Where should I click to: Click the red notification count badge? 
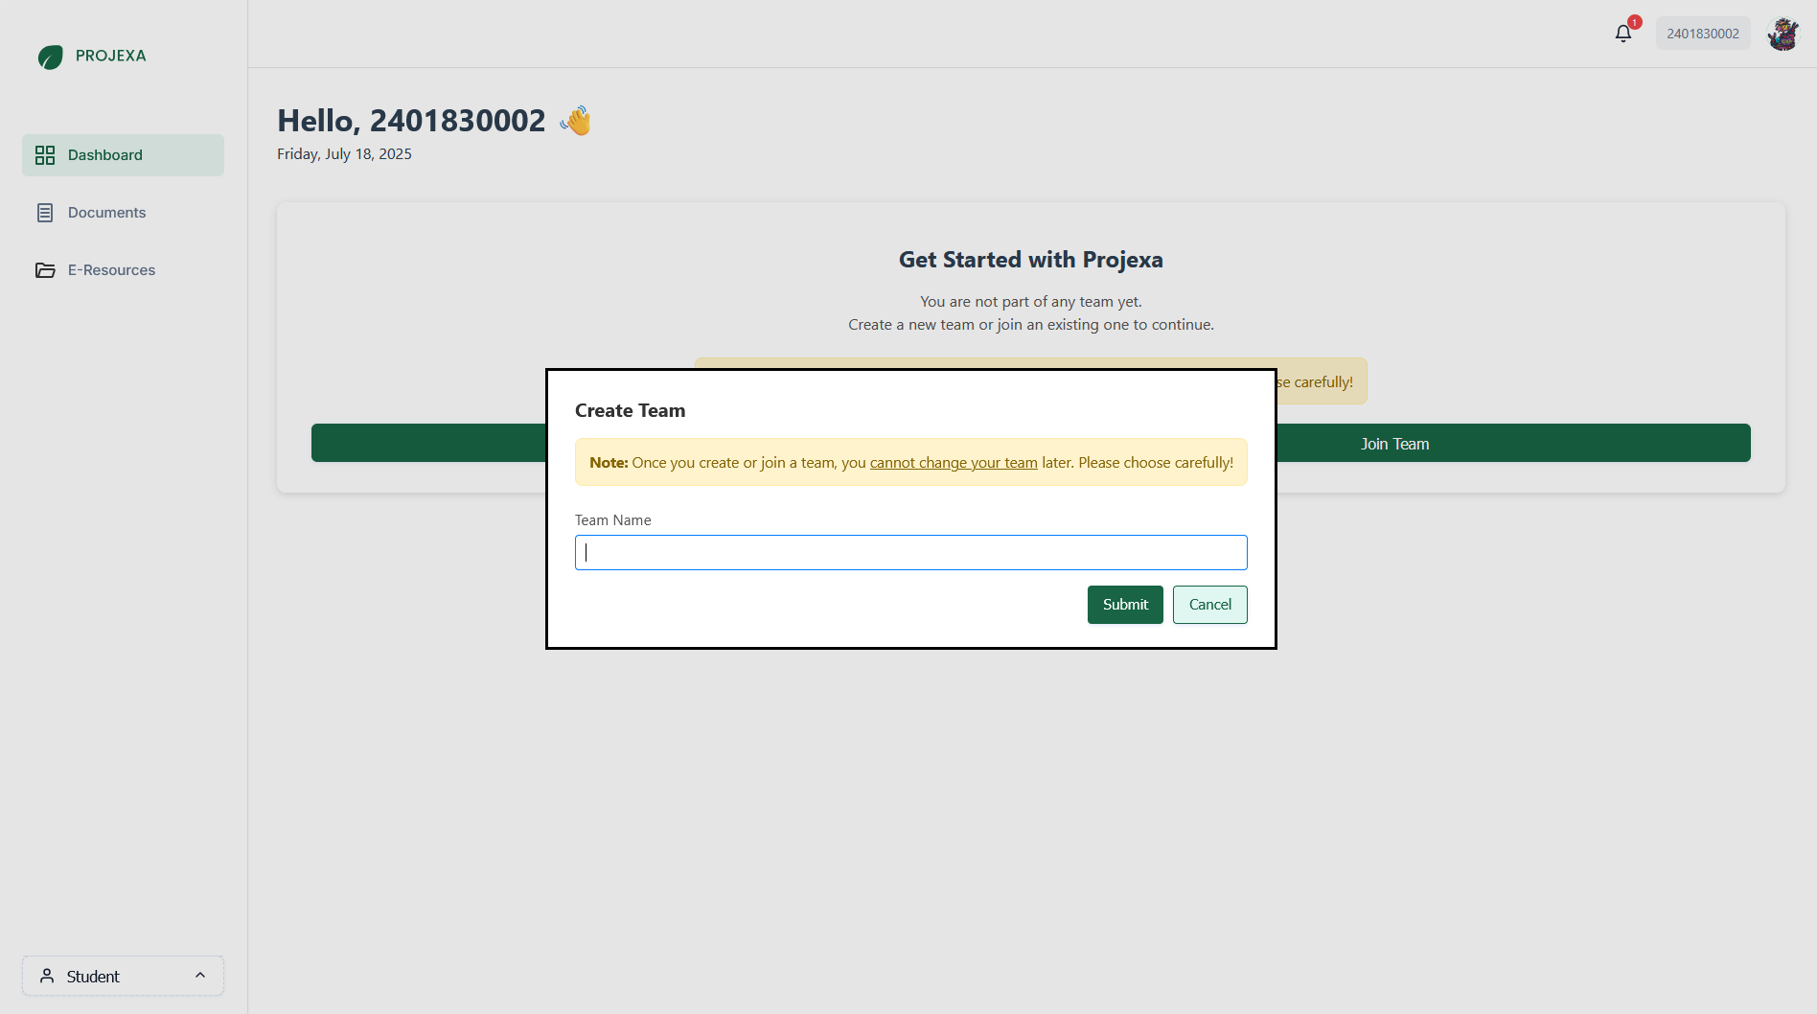[1633, 21]
